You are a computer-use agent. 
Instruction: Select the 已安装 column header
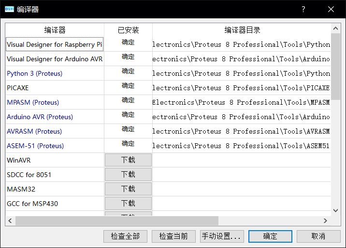[128, 30]
